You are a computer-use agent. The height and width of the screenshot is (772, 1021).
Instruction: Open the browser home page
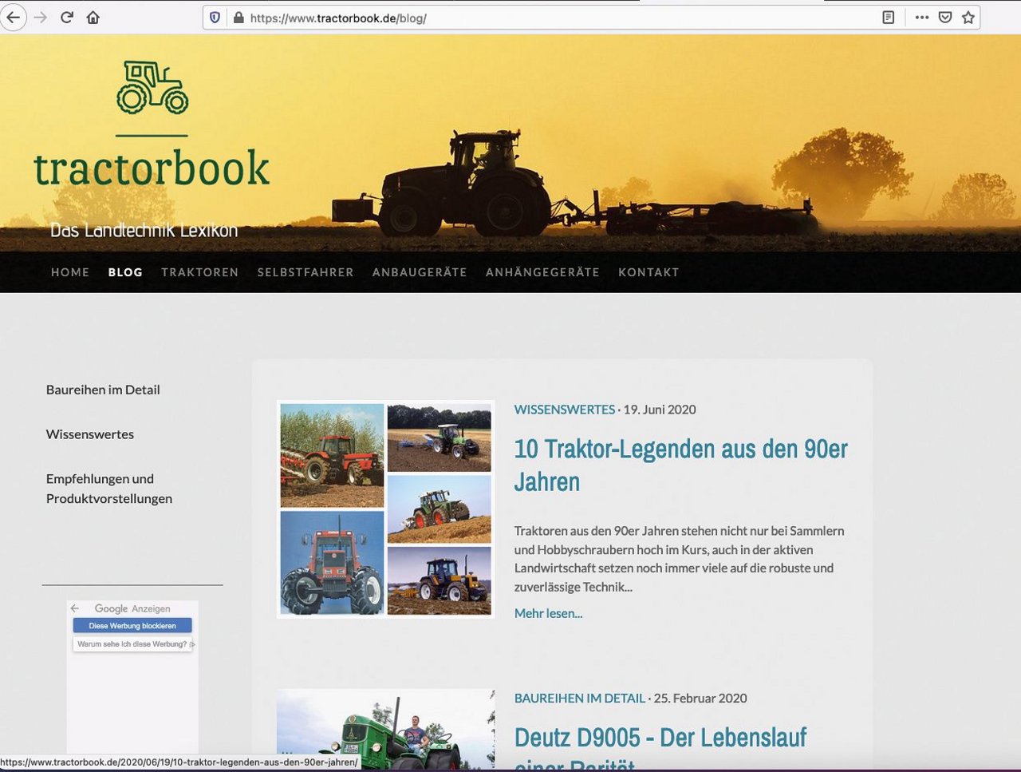92,18
